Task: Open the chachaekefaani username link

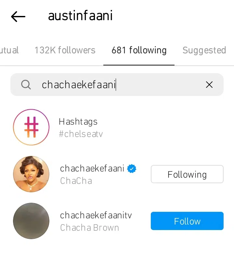Action: tap(92, 169)
